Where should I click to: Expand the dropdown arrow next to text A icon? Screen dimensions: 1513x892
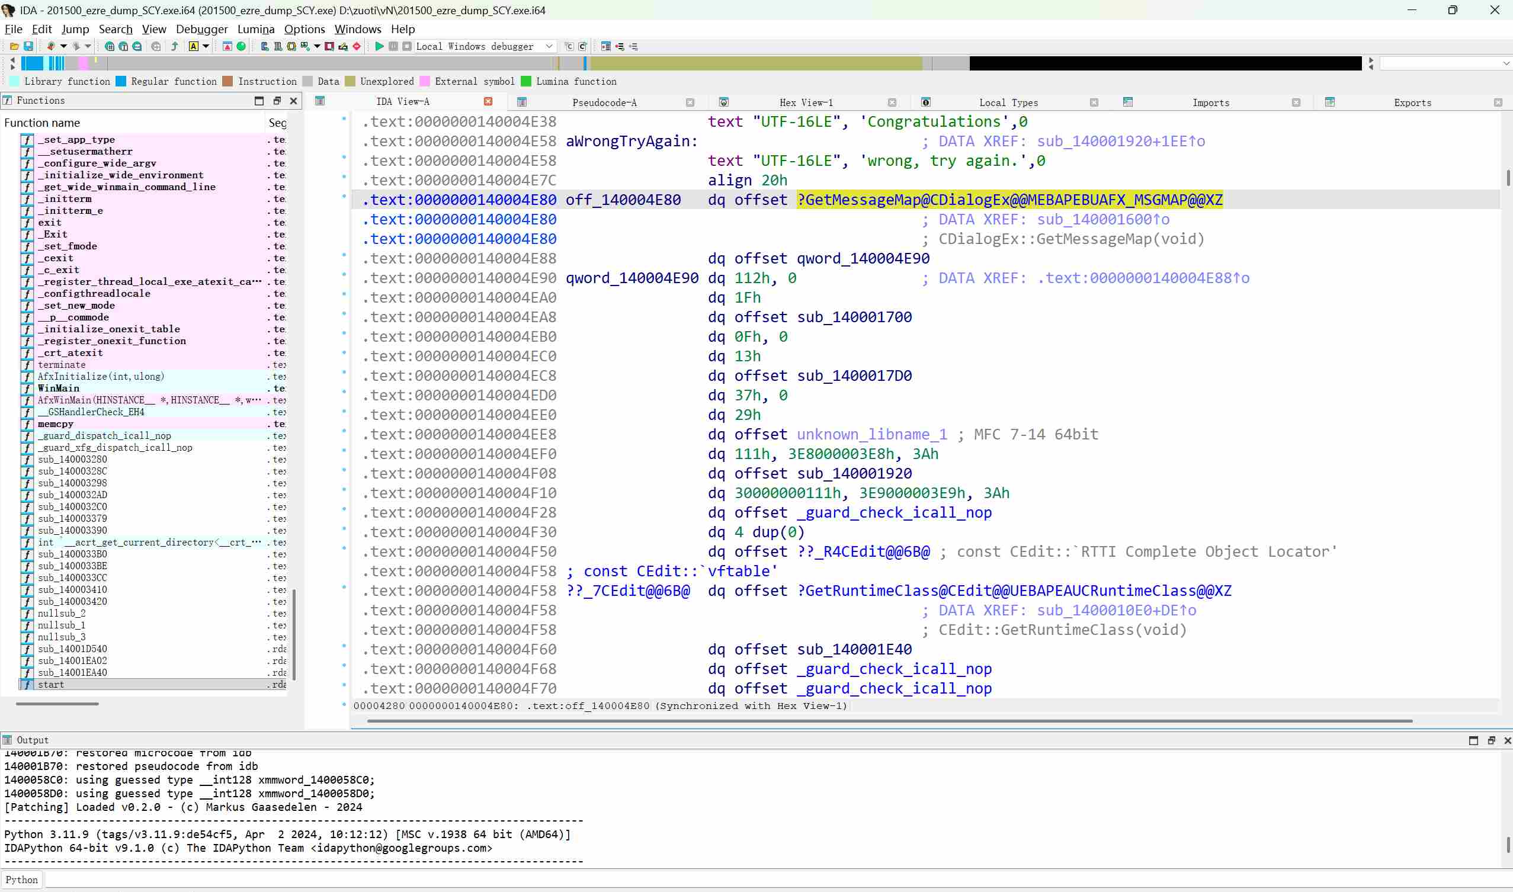(206, 46)
